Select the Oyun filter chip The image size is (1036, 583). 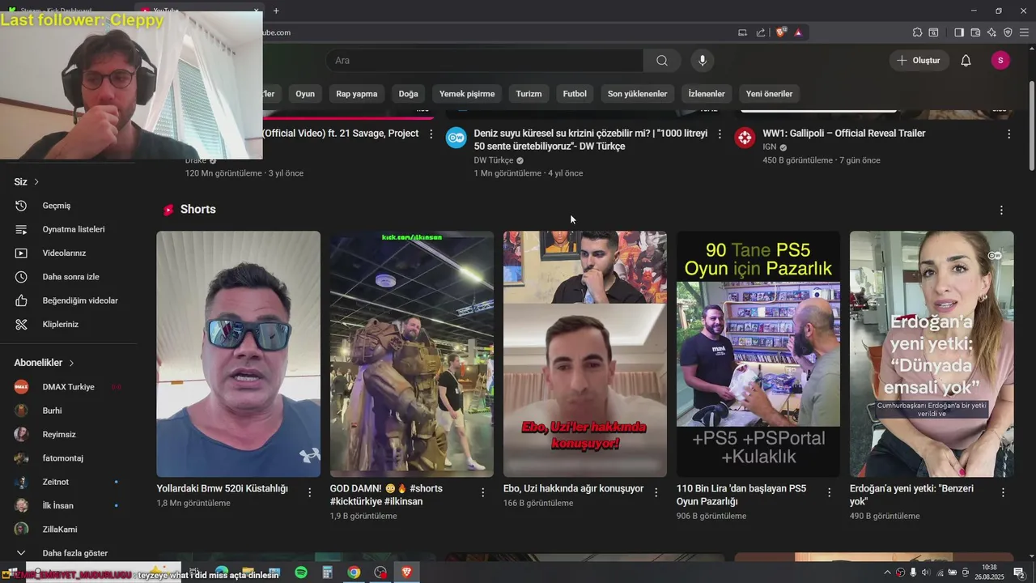305,94
